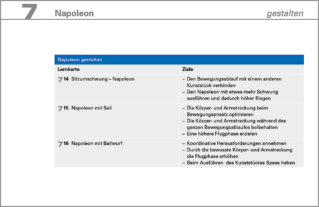Select the "Napoleon" page title
Viewport: 319px width, 207px height.
point(74,13)
